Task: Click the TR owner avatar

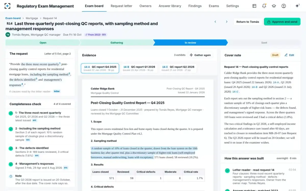Action: tap(8, 35)
